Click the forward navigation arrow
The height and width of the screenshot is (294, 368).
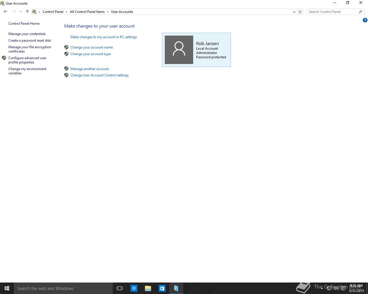click(14, 12)
